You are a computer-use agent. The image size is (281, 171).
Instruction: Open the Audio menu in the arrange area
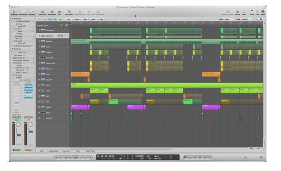pyautogui.click(x=94, y=19)
